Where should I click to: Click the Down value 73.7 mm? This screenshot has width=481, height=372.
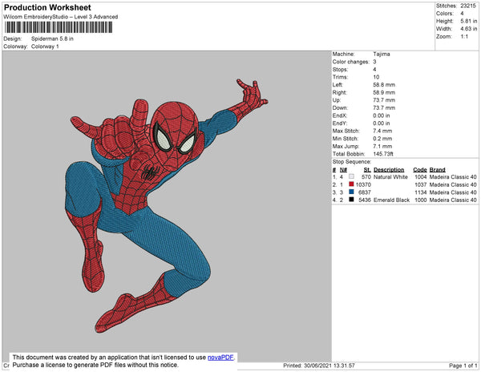[x=384, y=107]
